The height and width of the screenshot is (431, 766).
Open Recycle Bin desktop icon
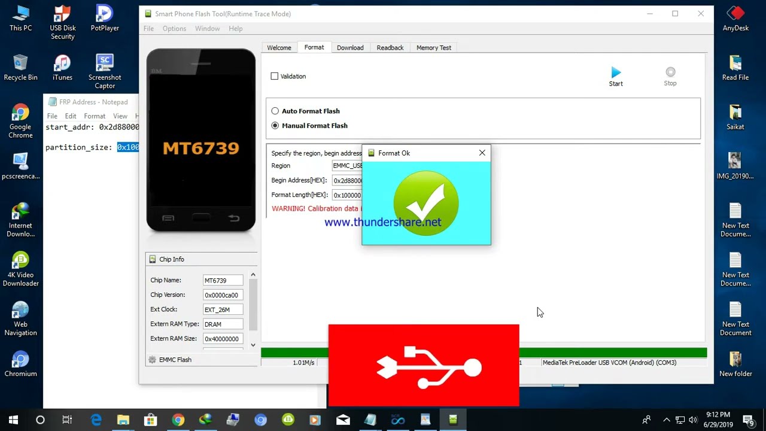pyautogui.click(x=20, y=67)
